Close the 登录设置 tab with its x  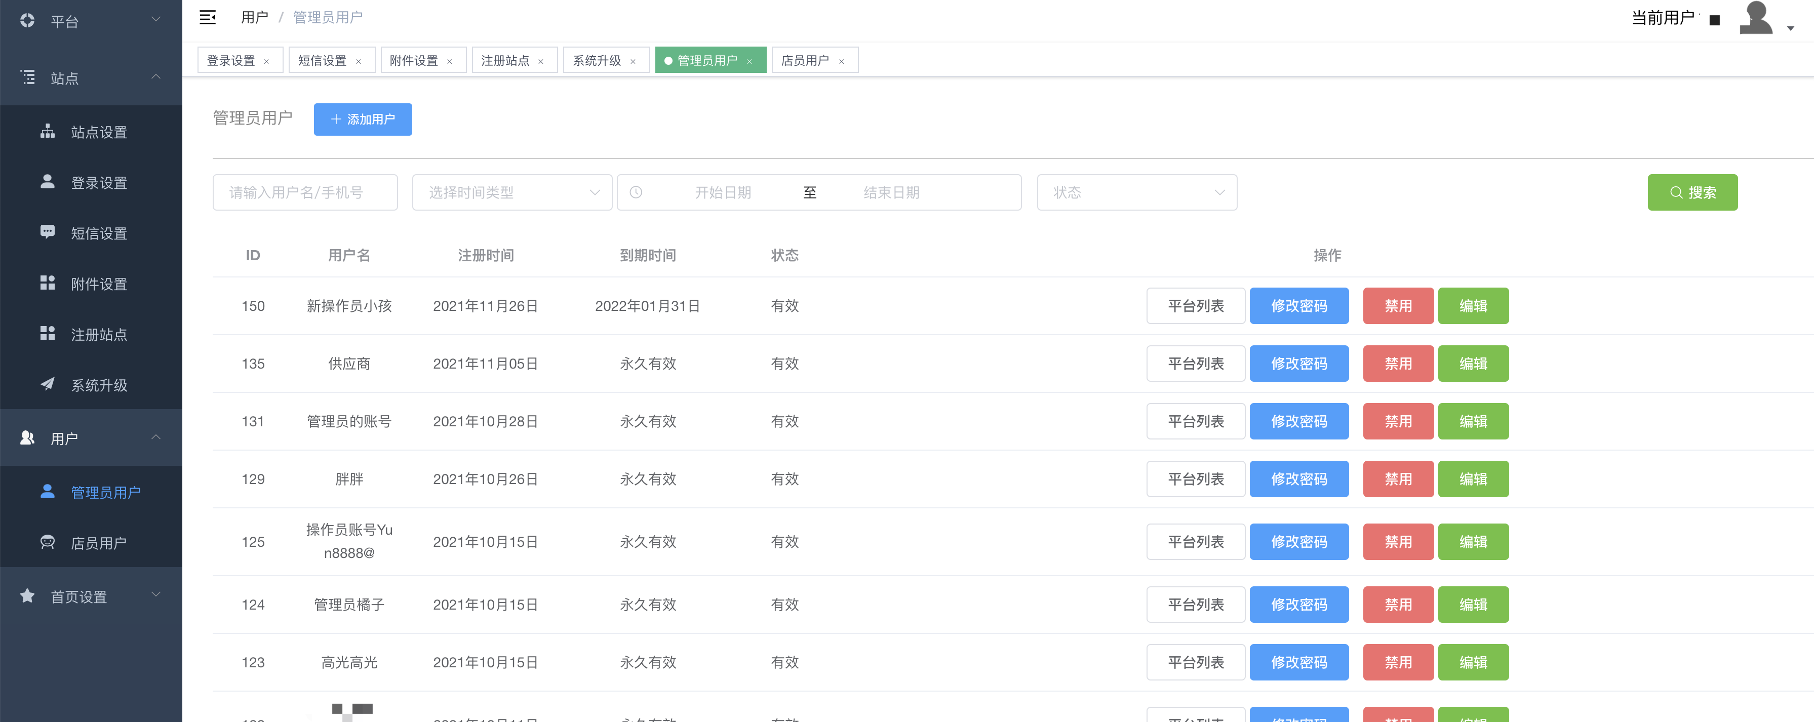266,61
